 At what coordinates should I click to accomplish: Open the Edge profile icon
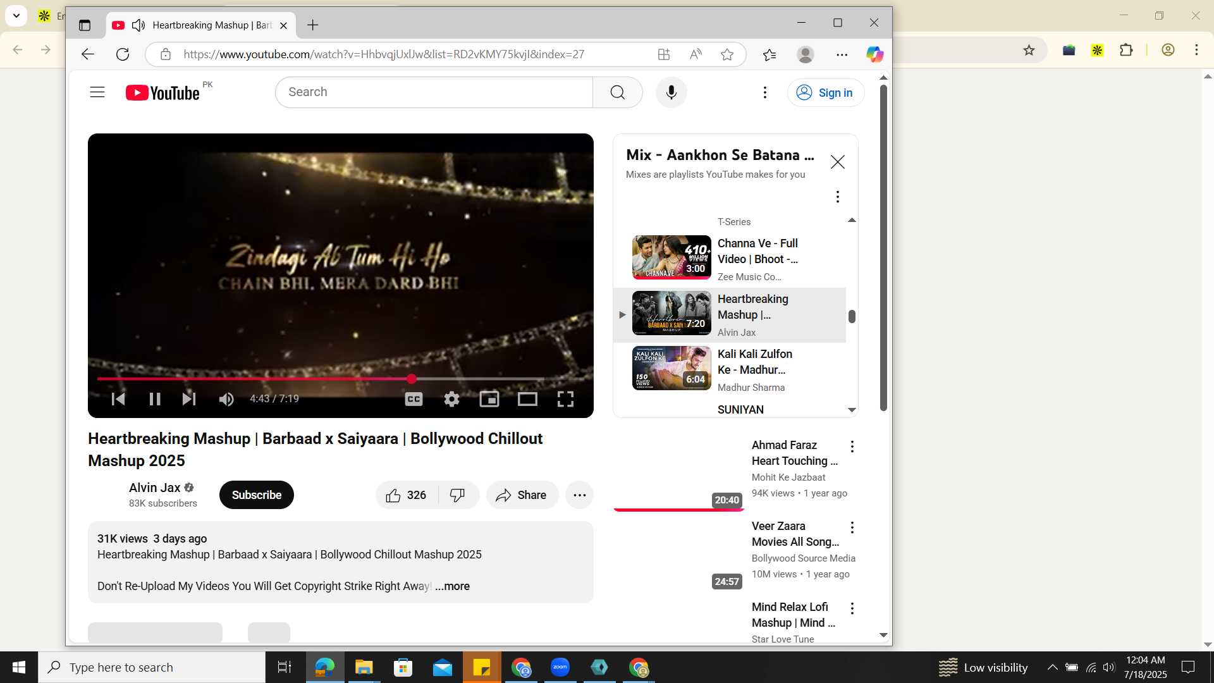[x=806, y=54]
